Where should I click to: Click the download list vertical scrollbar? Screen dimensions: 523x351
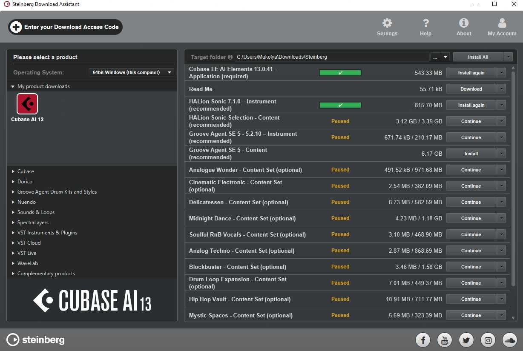(513, 178)
